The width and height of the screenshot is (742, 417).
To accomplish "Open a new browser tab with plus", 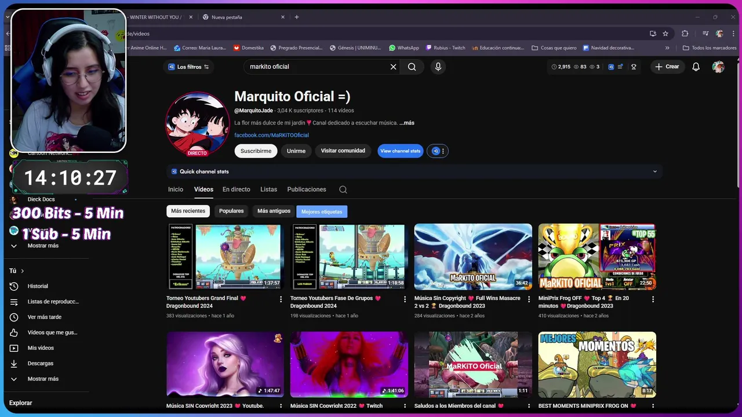I will (x=296, y=17).
